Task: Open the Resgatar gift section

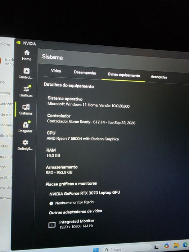Action: point(26,127)
